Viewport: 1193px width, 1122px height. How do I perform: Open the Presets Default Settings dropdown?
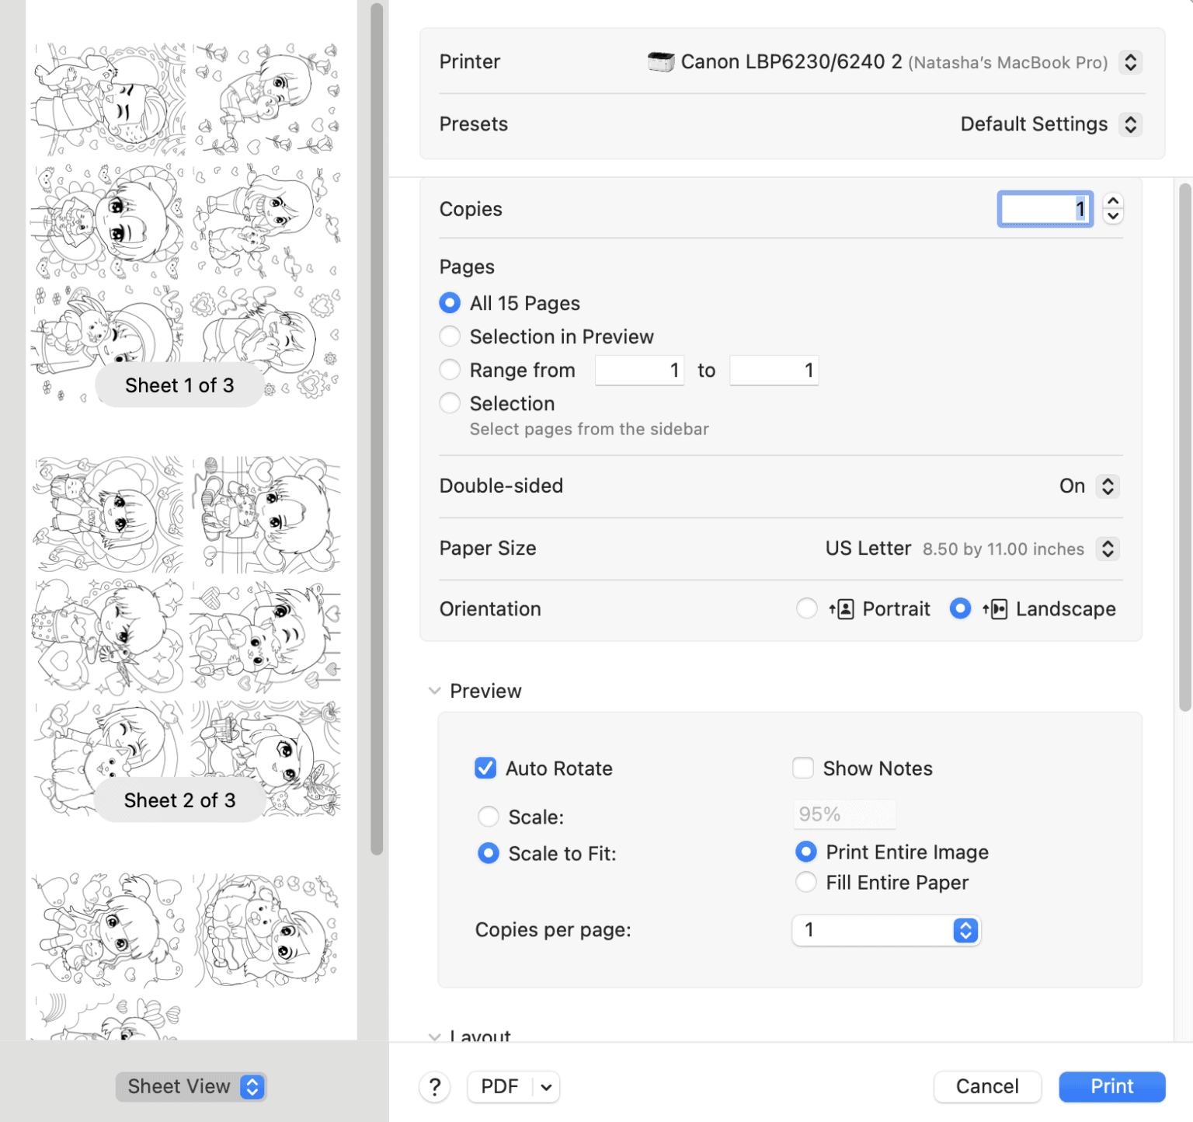click(x=1131, y=124)
